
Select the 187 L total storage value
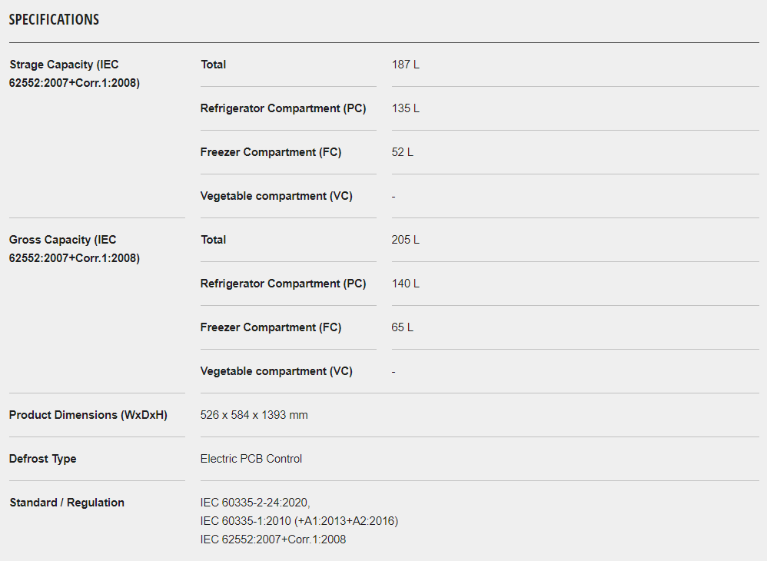coord(405,65)
